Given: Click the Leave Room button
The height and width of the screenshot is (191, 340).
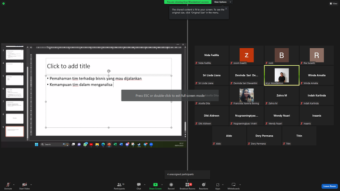Looking at the screenshot, I should [x=329, y=186].
